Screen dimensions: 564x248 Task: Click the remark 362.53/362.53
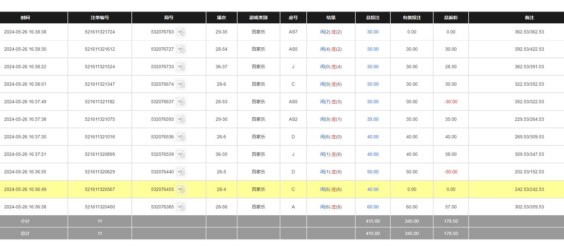[x=529, y=32]
